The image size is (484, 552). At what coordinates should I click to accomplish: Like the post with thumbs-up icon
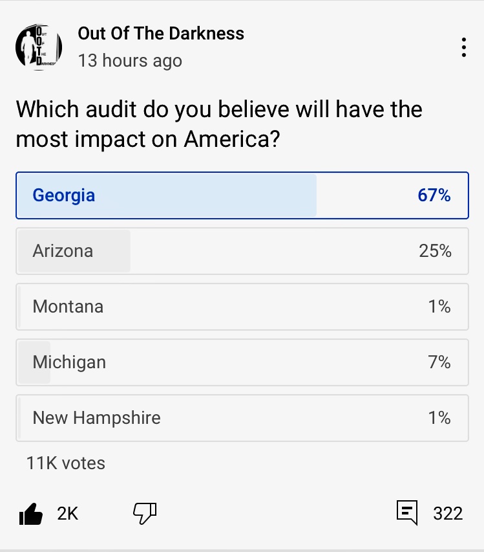pos(31,514)
